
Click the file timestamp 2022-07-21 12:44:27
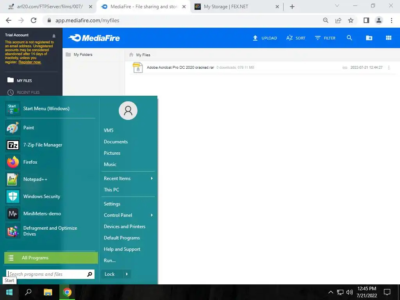[x=366, y=68]
